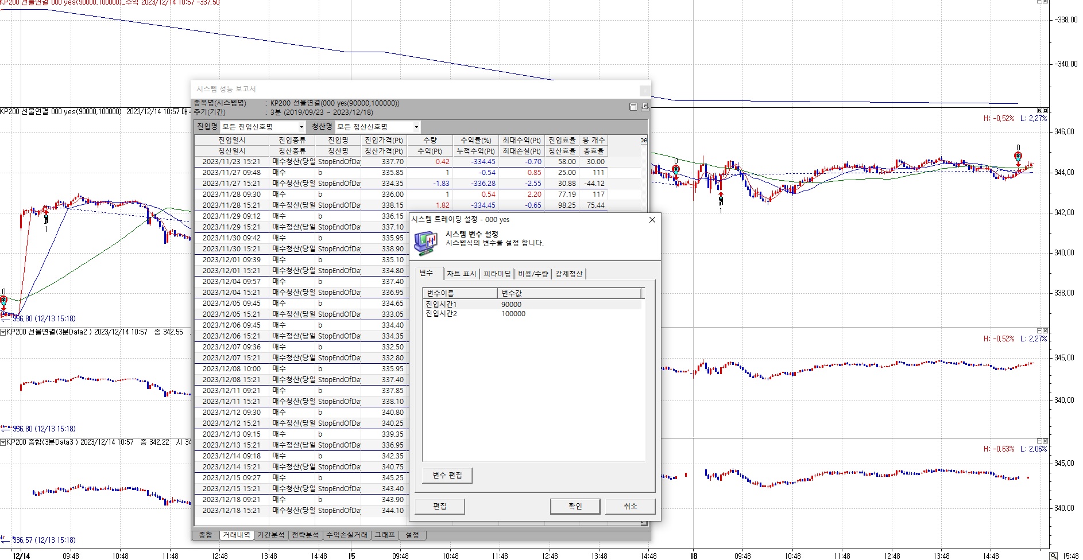1083x560 pixels.
Task: Click the zoom magnifier icon at bottom right
Action: 1054,555
